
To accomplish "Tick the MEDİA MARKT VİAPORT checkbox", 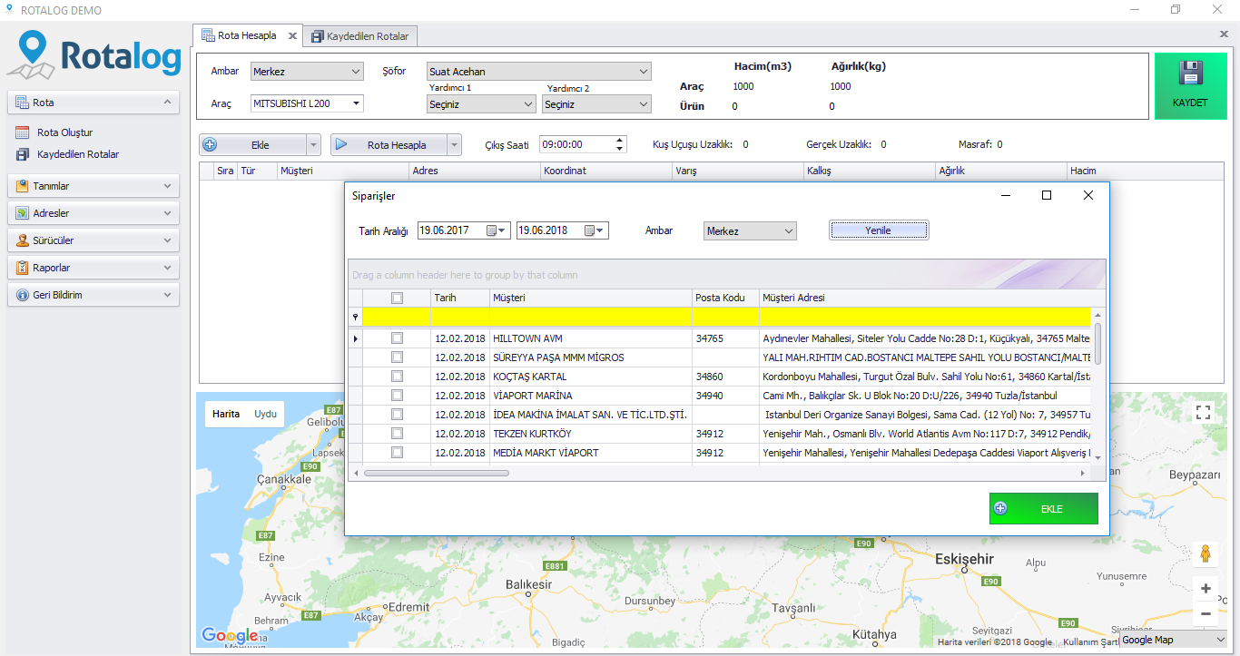I will point(397,453).
